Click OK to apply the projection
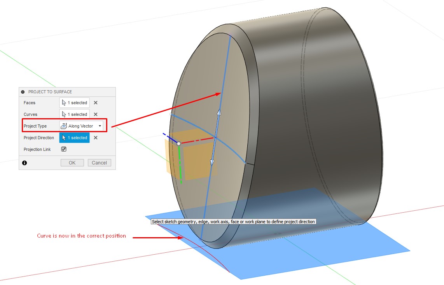444x285 pixels. [72, 163]
